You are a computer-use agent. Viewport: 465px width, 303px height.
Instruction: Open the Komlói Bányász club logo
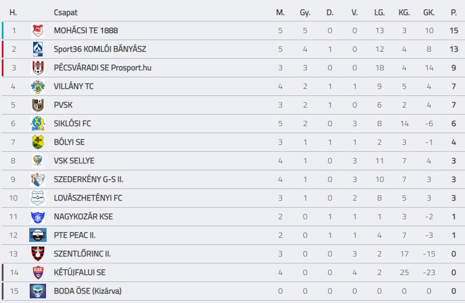[38, 49]
